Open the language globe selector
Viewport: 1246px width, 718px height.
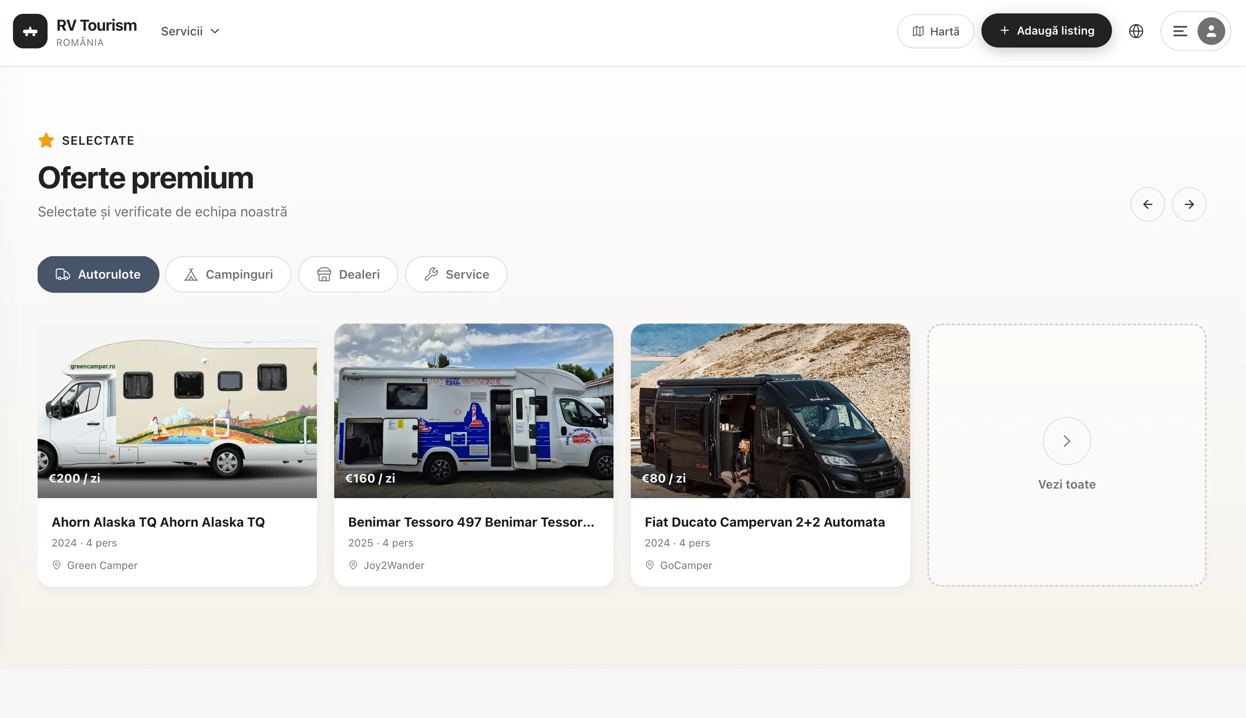click(1136, 31)
